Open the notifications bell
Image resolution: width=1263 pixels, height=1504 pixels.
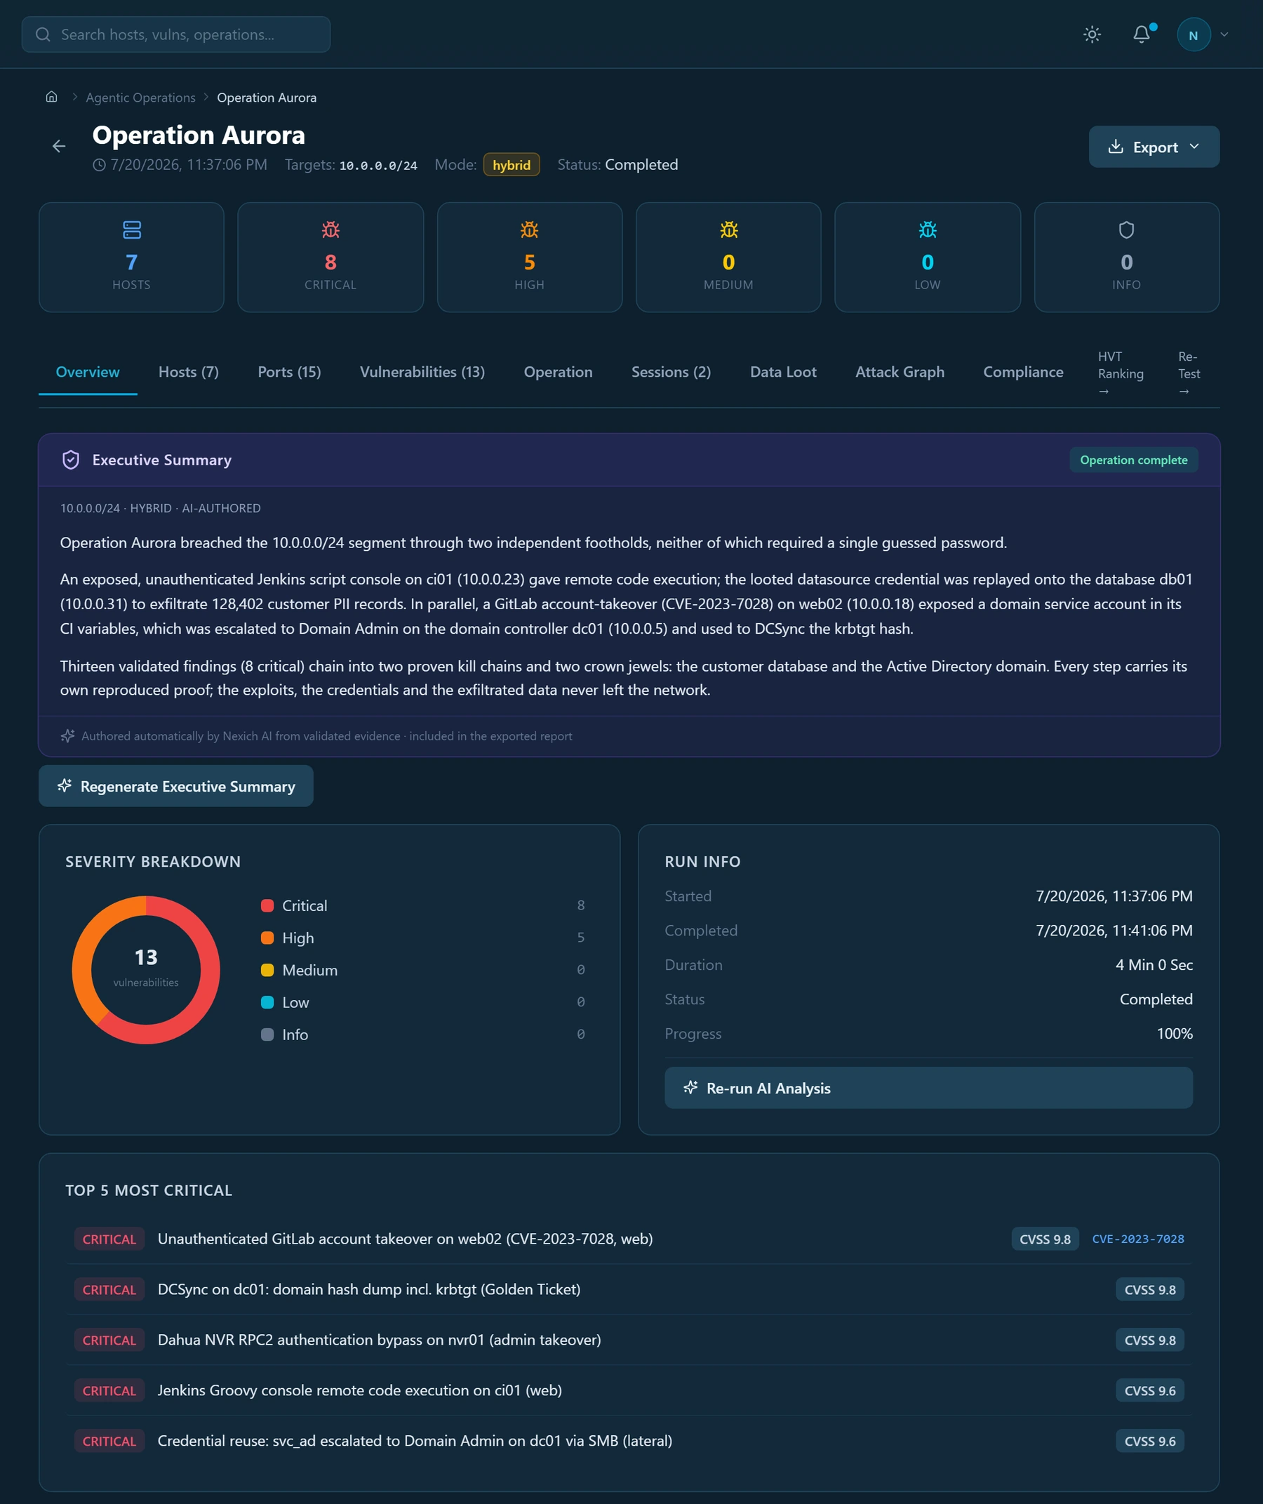click(x=1142, y=34)
